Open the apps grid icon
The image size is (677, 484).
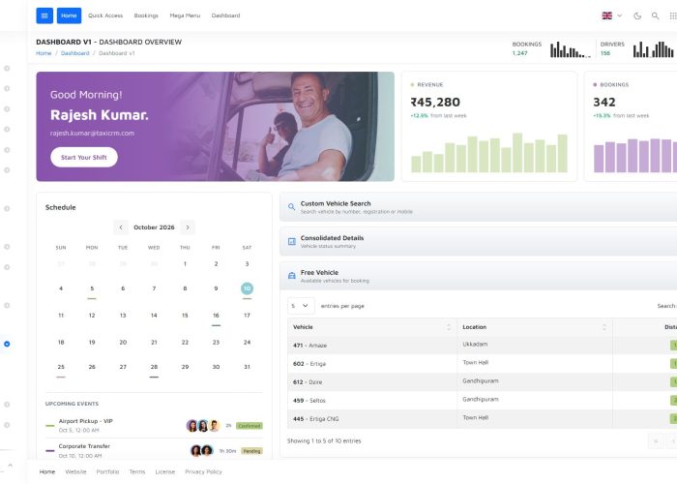[673, 15]
